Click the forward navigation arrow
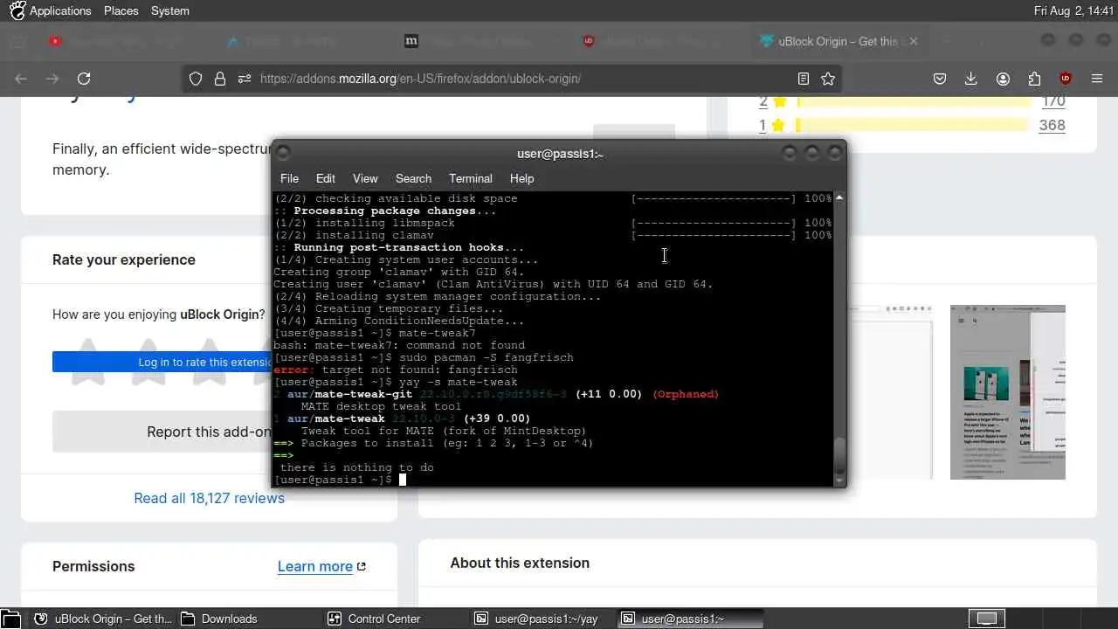Screen dimensions: 1118x629 pyautogui.click(x=52, y=79)
